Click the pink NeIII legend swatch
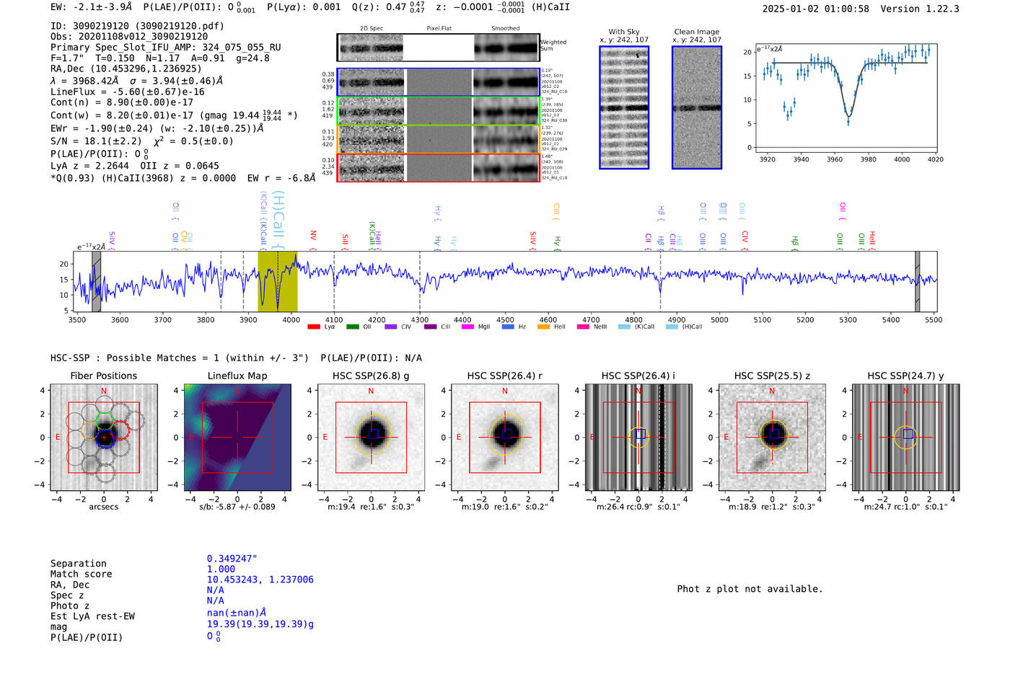Screen dimensions: 1010x687 (584, 327)
